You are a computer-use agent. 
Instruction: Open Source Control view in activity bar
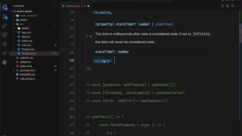coord(5,16)
